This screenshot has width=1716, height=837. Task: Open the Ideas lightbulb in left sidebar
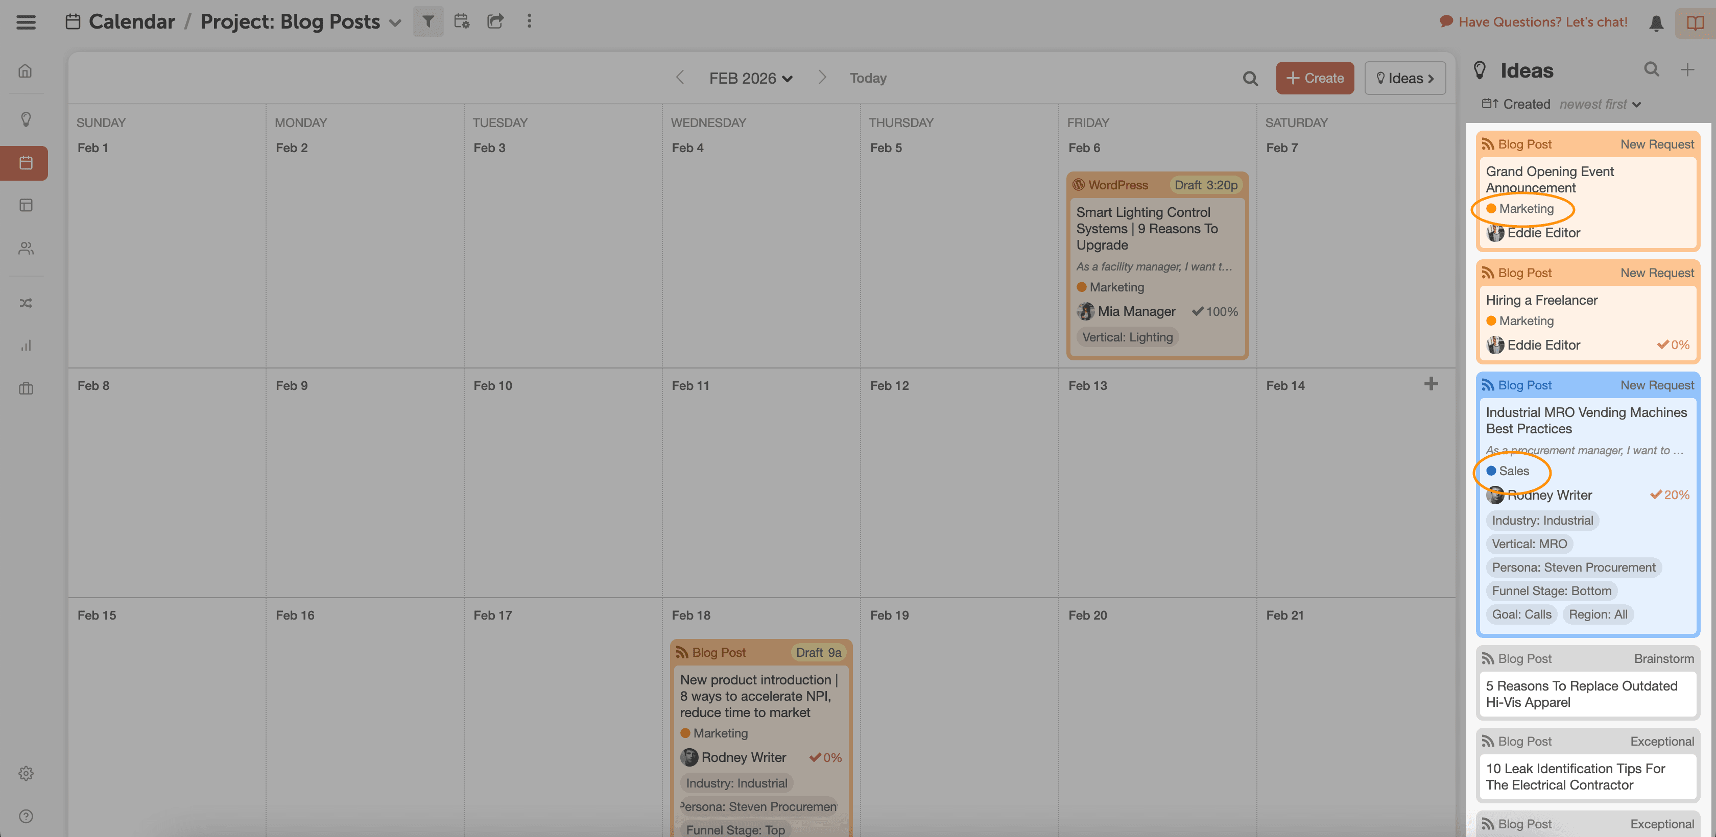26,119
